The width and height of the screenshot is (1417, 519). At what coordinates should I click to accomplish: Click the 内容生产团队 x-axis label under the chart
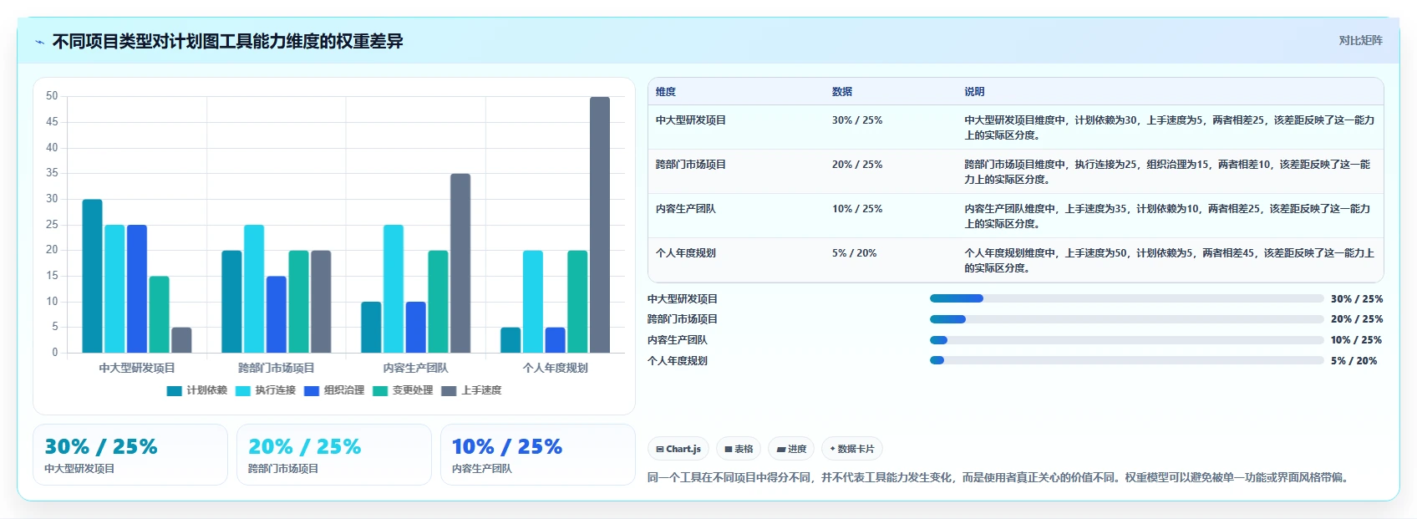[x=416, y=368]
